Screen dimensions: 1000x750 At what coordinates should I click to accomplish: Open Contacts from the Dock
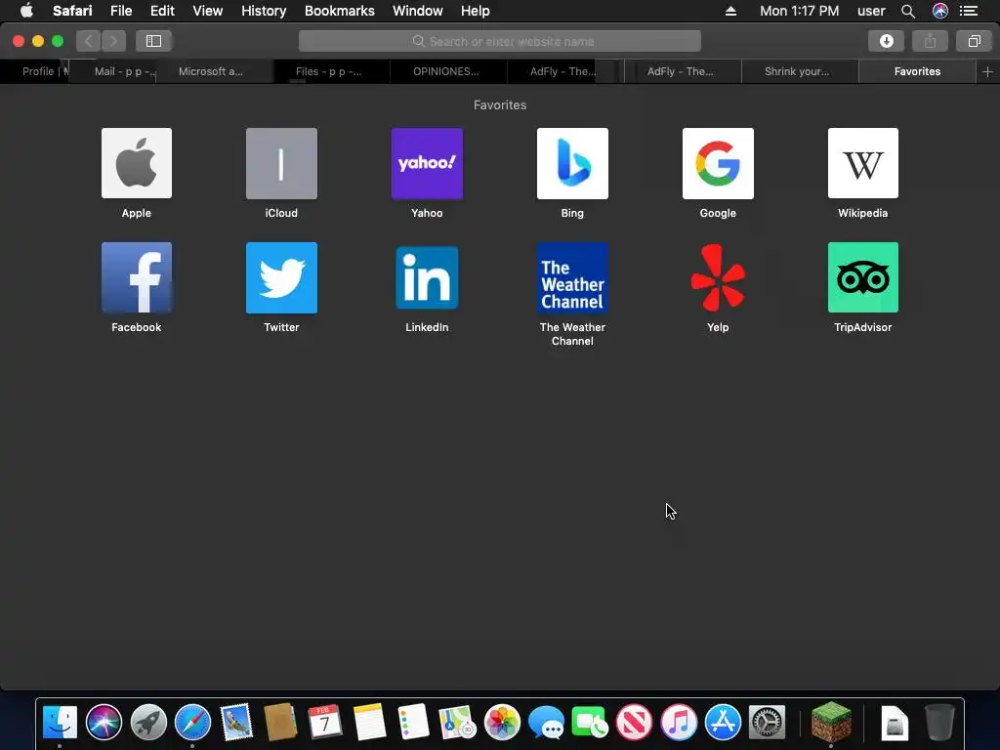pyautogui.click(x=280, y=722)
